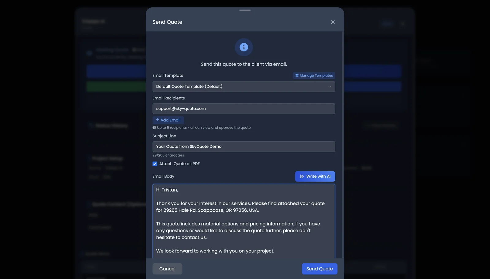Click the dialog's vertical scrollbar
490x279 pixels.
(343, 144)
